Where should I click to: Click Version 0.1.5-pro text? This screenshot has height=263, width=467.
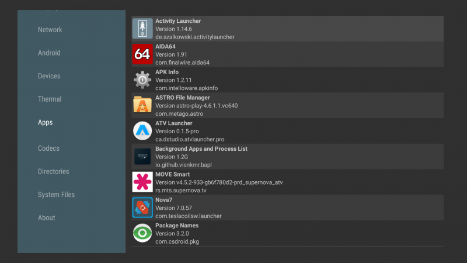[x=177, y=131]
